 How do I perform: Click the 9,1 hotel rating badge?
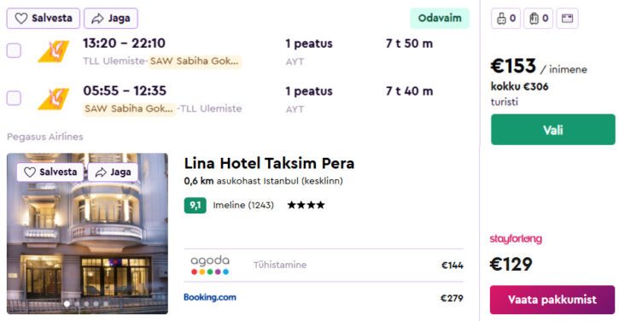tap(195, 205)
